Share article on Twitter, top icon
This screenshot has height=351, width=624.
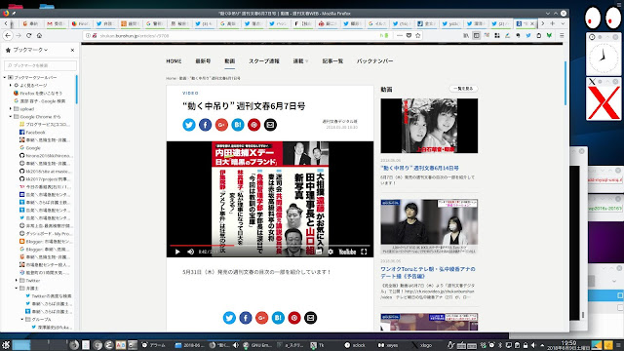189,125
